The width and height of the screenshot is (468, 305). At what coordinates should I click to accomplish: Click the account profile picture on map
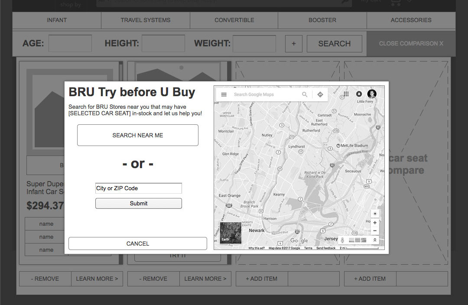point(372,94)
